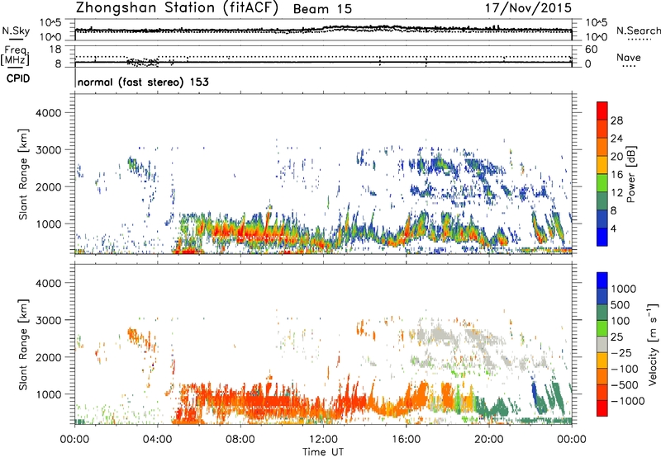This screenshot has width=661, height=457.
Task: Click the '04:00' time axis label
Action: point(158,440)
